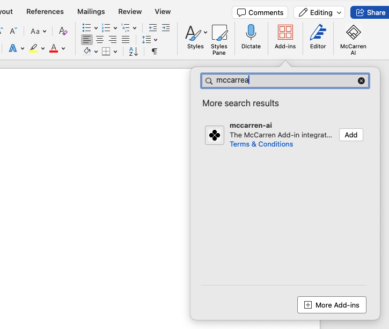Increase paragraph indent
This screenshot has width=389, height=329.
[x=166, y=27]
